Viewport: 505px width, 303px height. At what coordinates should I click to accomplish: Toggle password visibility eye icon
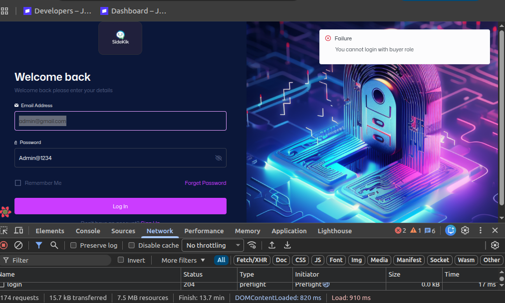[x=218, y=158]
